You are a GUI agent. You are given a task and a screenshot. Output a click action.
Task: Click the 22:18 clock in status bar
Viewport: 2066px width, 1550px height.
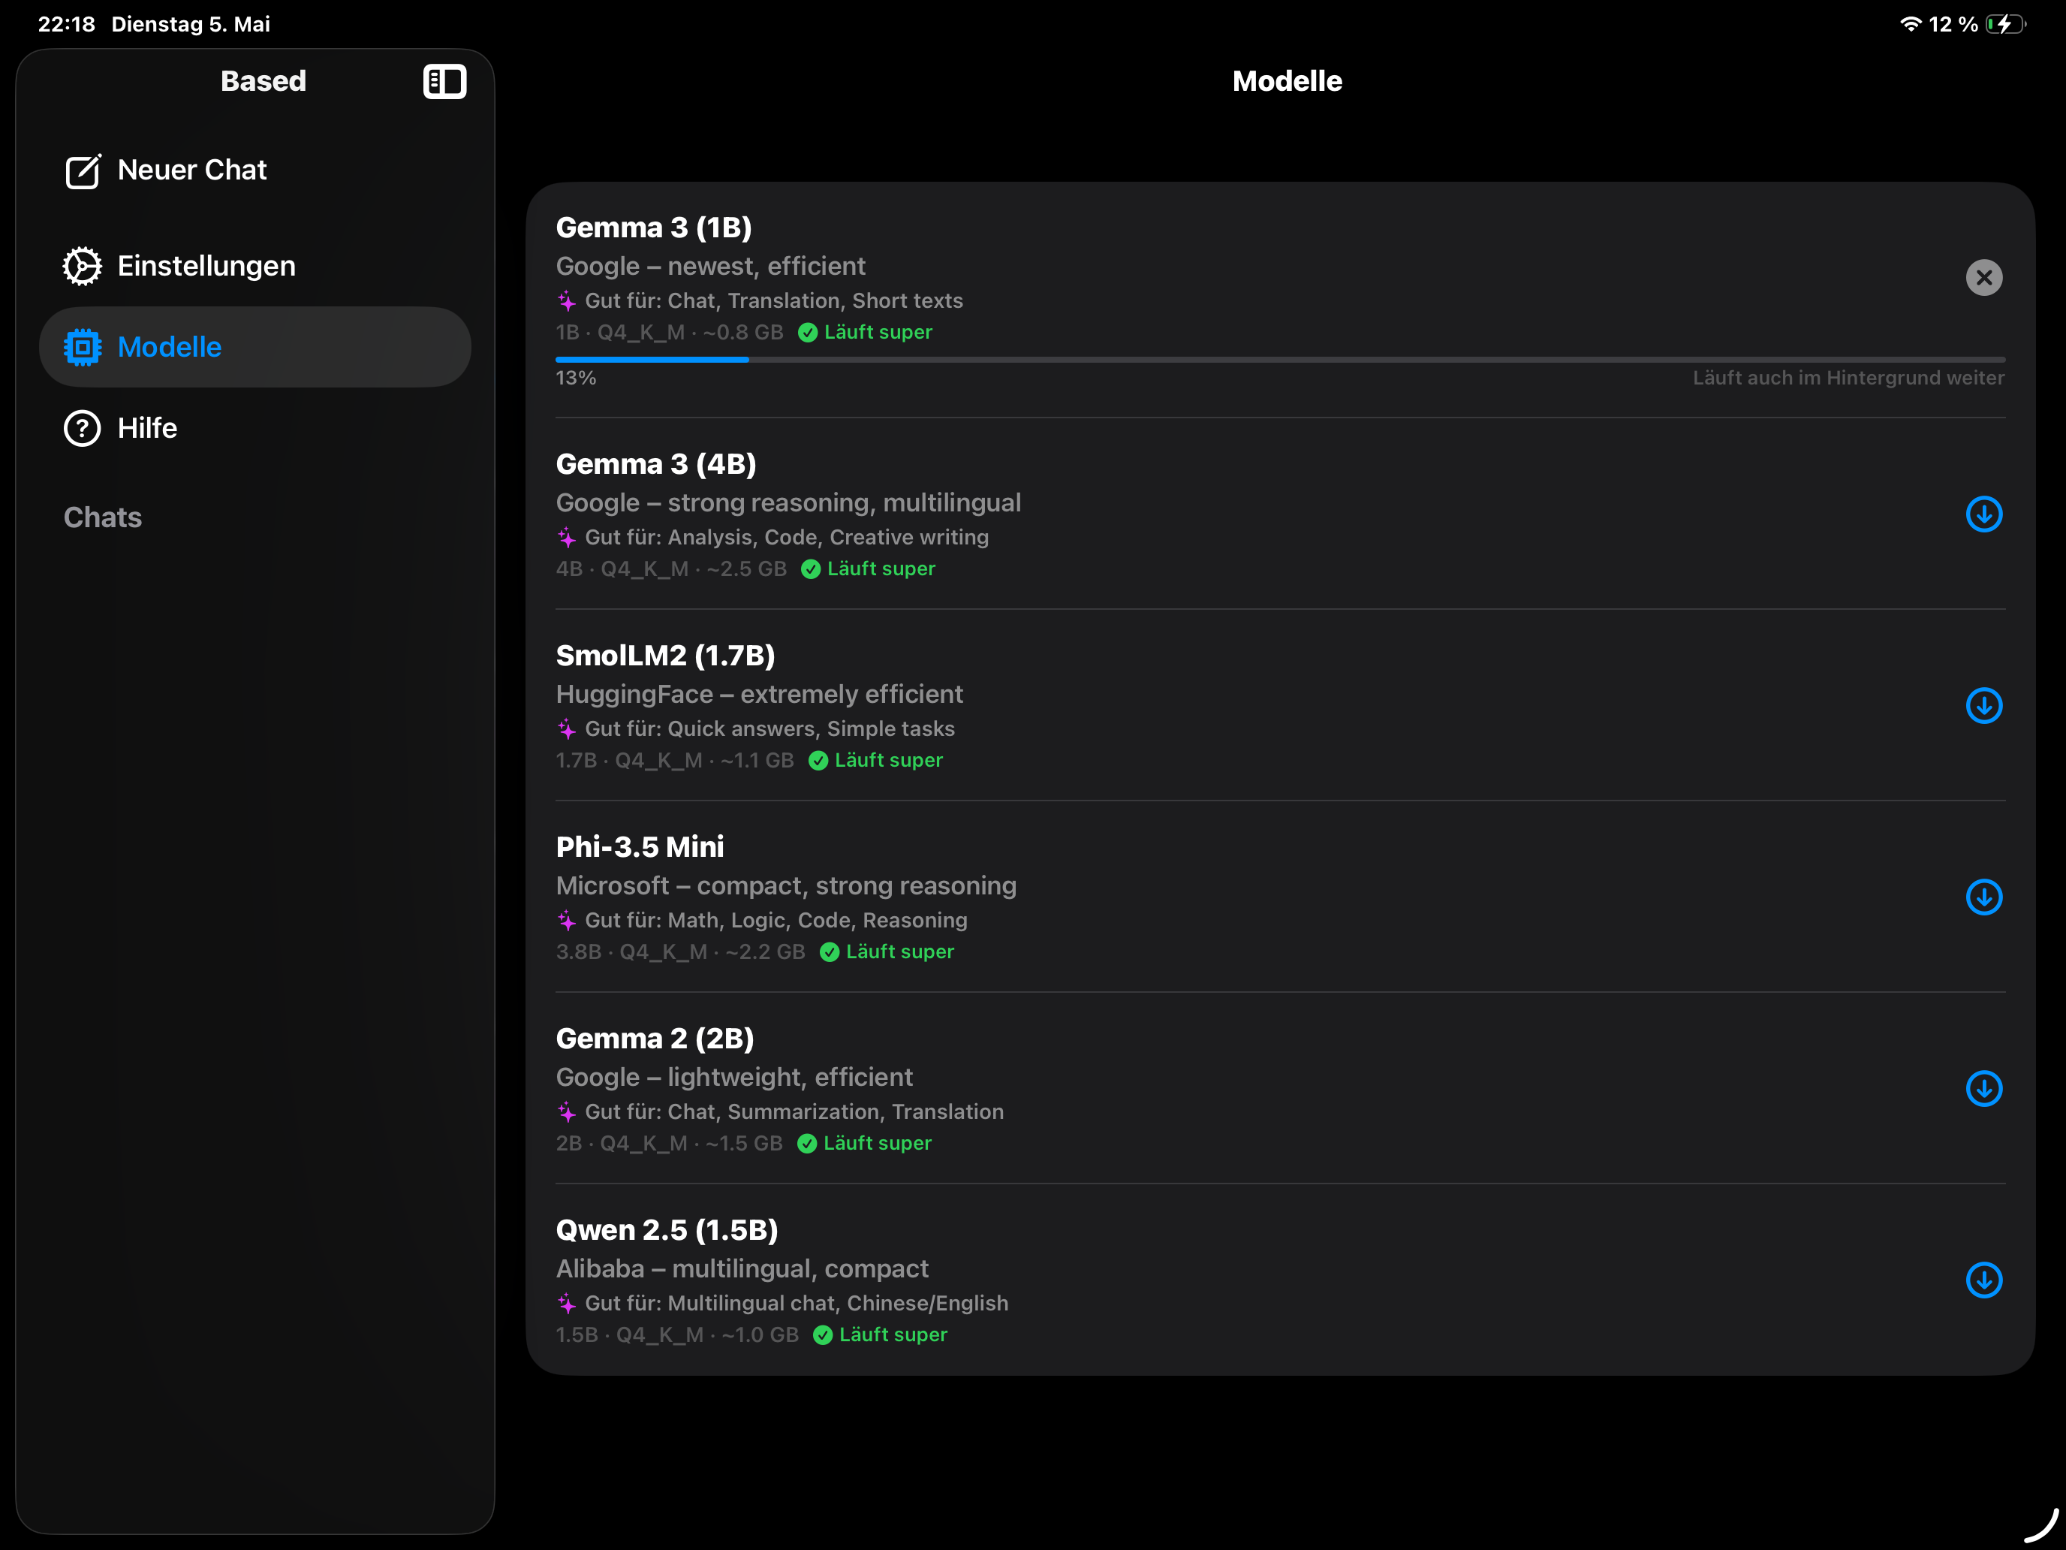[x=66, y=24]
